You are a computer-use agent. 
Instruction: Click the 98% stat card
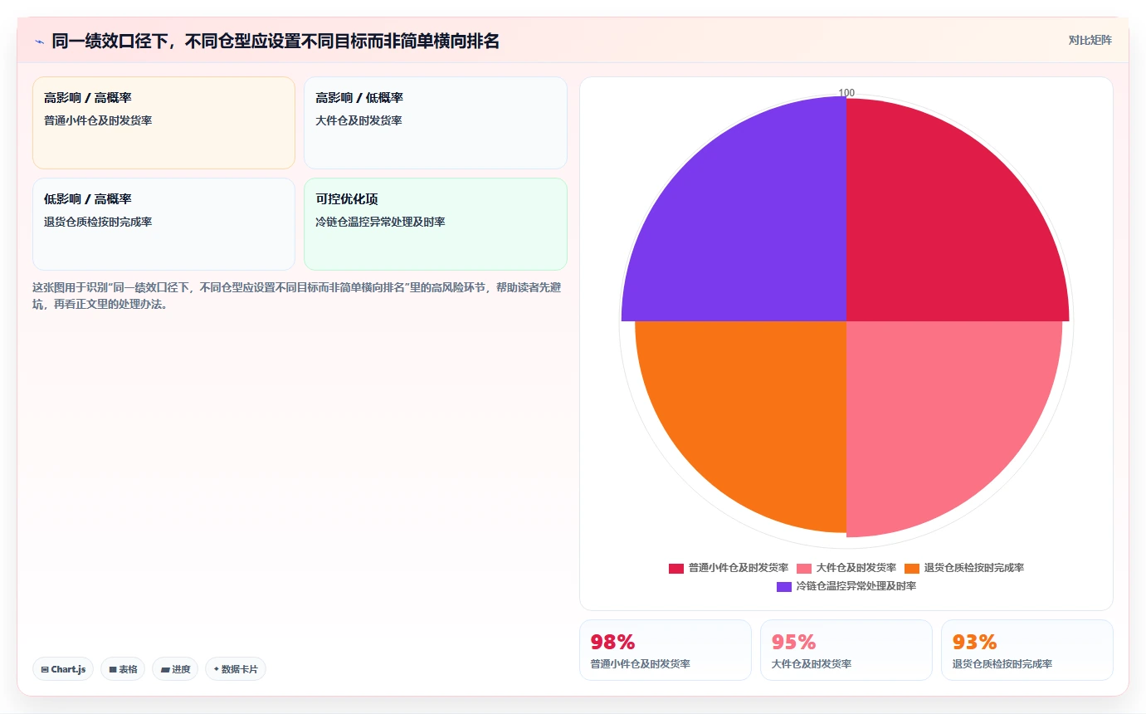pos(666,650)
